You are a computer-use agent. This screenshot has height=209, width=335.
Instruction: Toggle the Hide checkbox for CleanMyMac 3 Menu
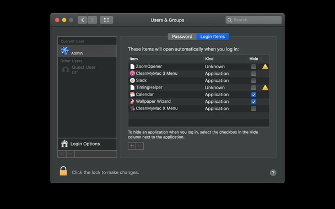coord(253,74)
